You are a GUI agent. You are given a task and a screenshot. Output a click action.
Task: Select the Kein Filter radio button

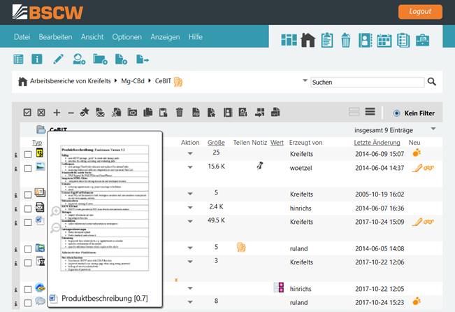click(x=397, y=113)
